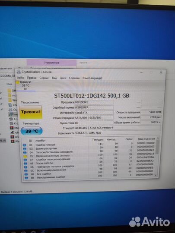The height and width of the screenshot is (233, 175).
Task: Click the attribute list vertical scrollbar thumb
Action: 157,147
